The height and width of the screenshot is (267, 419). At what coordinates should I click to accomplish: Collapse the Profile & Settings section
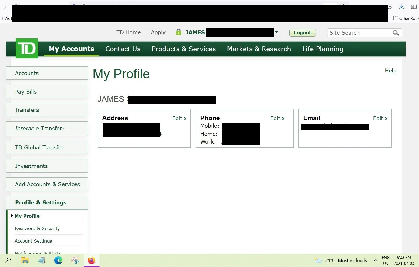47,203
